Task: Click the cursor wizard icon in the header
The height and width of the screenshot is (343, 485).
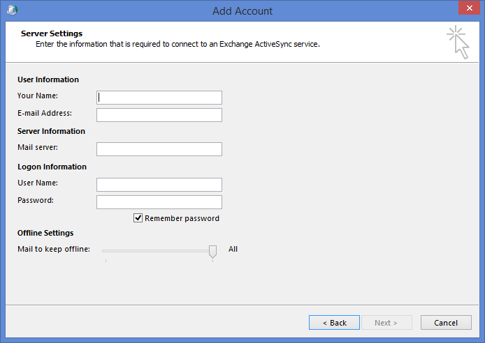Action: tap(458, 42)
